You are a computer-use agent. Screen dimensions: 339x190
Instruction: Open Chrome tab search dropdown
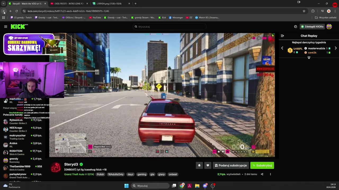pyautogui.click(x=3, y=3)
